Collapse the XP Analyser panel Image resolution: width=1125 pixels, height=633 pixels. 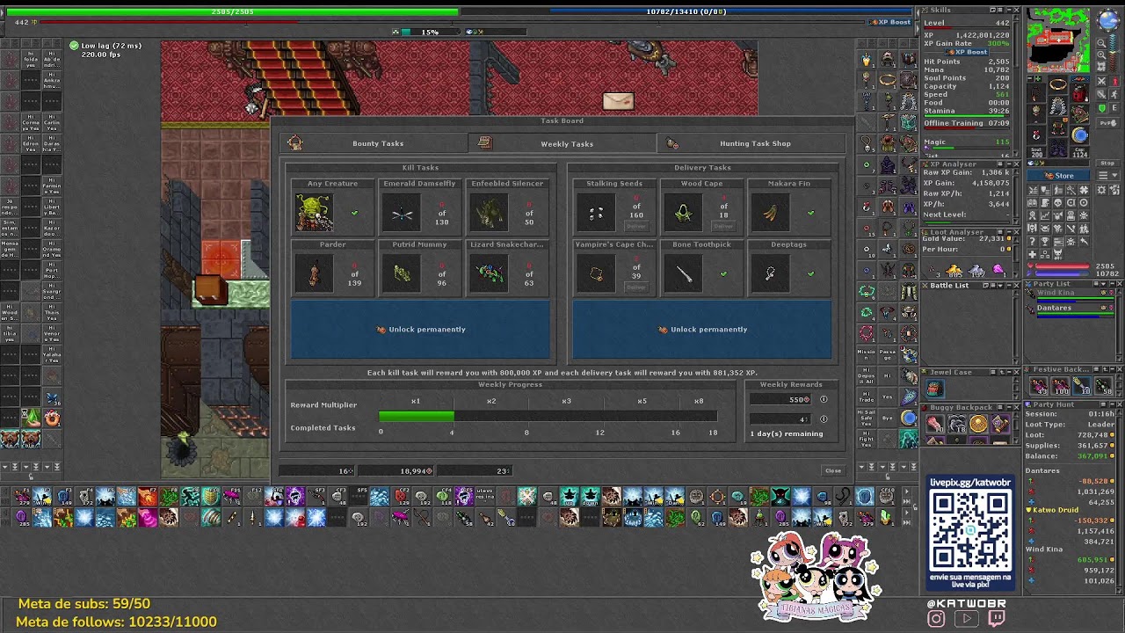[1007, 164]
